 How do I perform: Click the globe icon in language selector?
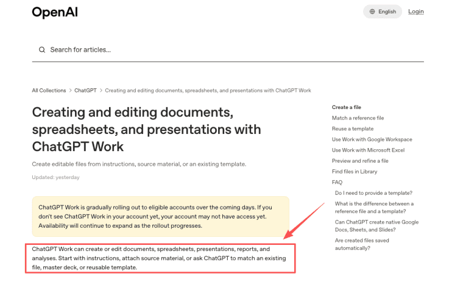pyautogui.click(x=372, y=12)
